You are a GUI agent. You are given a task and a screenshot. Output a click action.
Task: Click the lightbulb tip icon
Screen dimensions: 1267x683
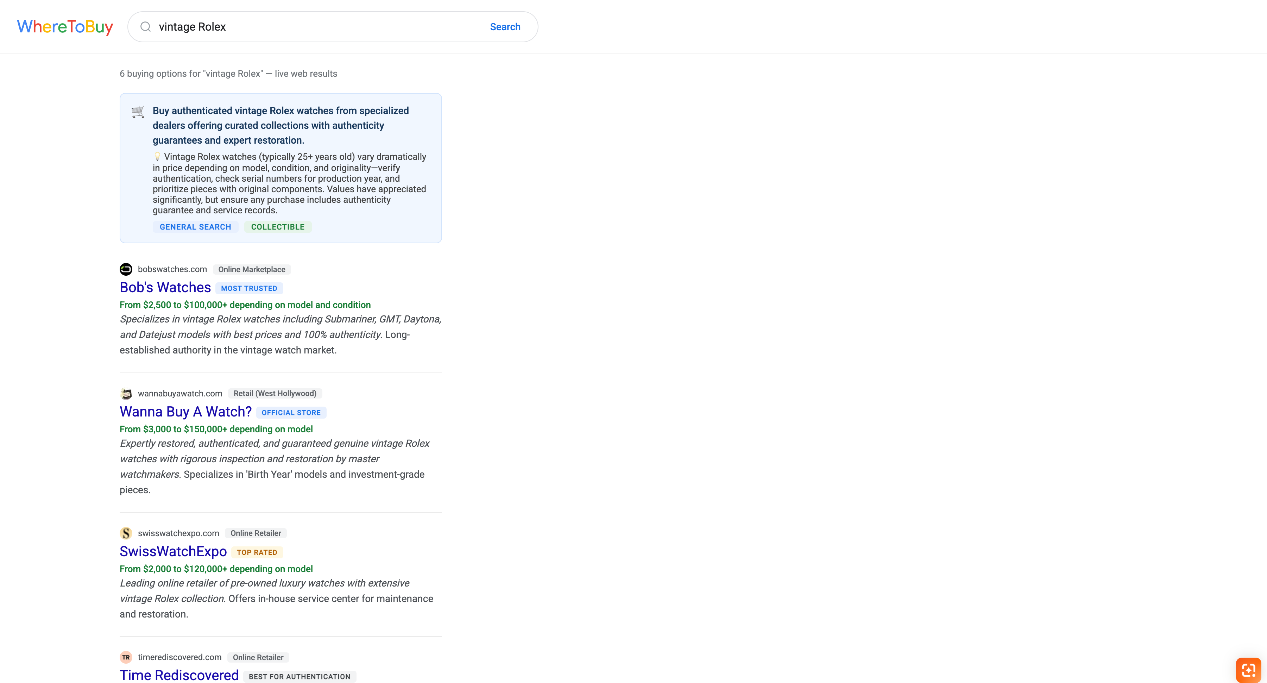157,156
